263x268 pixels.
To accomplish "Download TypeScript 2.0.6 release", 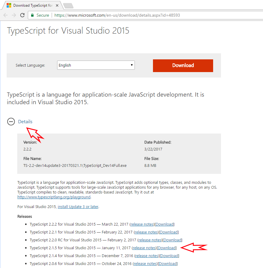I will [x=168, y=264].
